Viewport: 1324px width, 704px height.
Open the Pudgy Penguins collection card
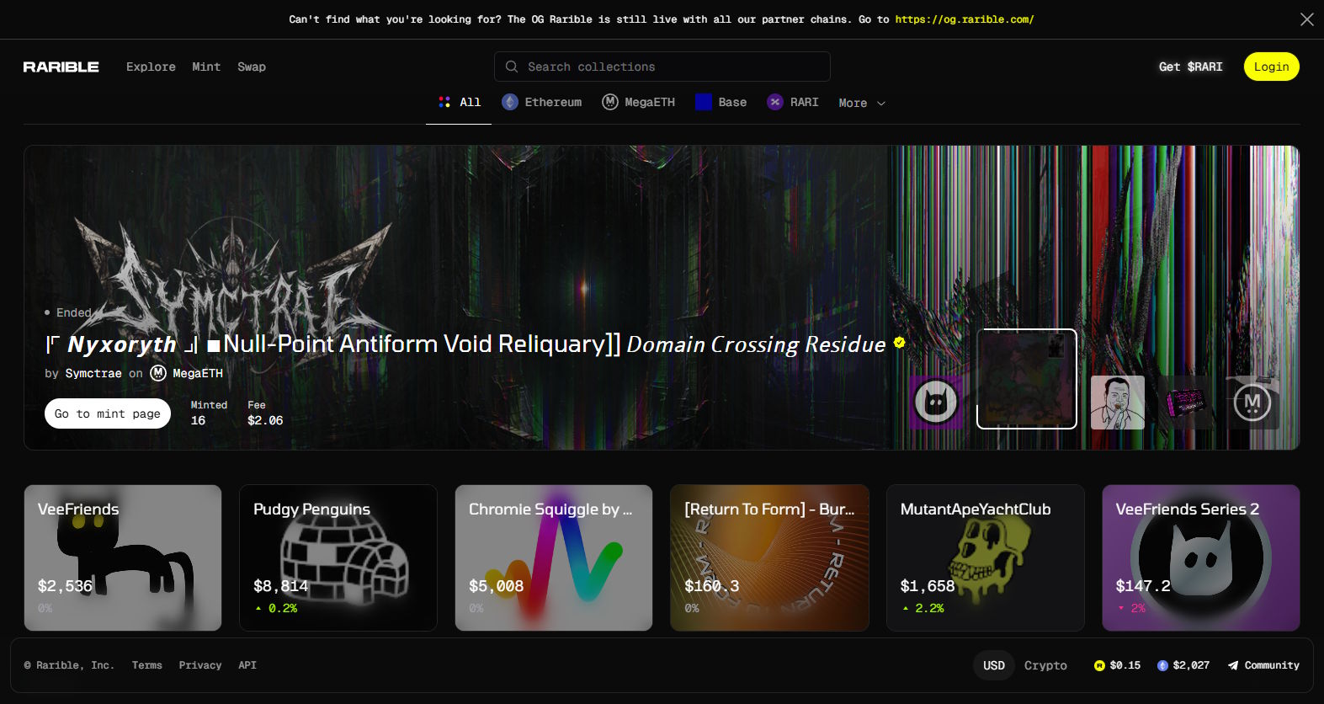pyautogui.click(x=338, y=557)
